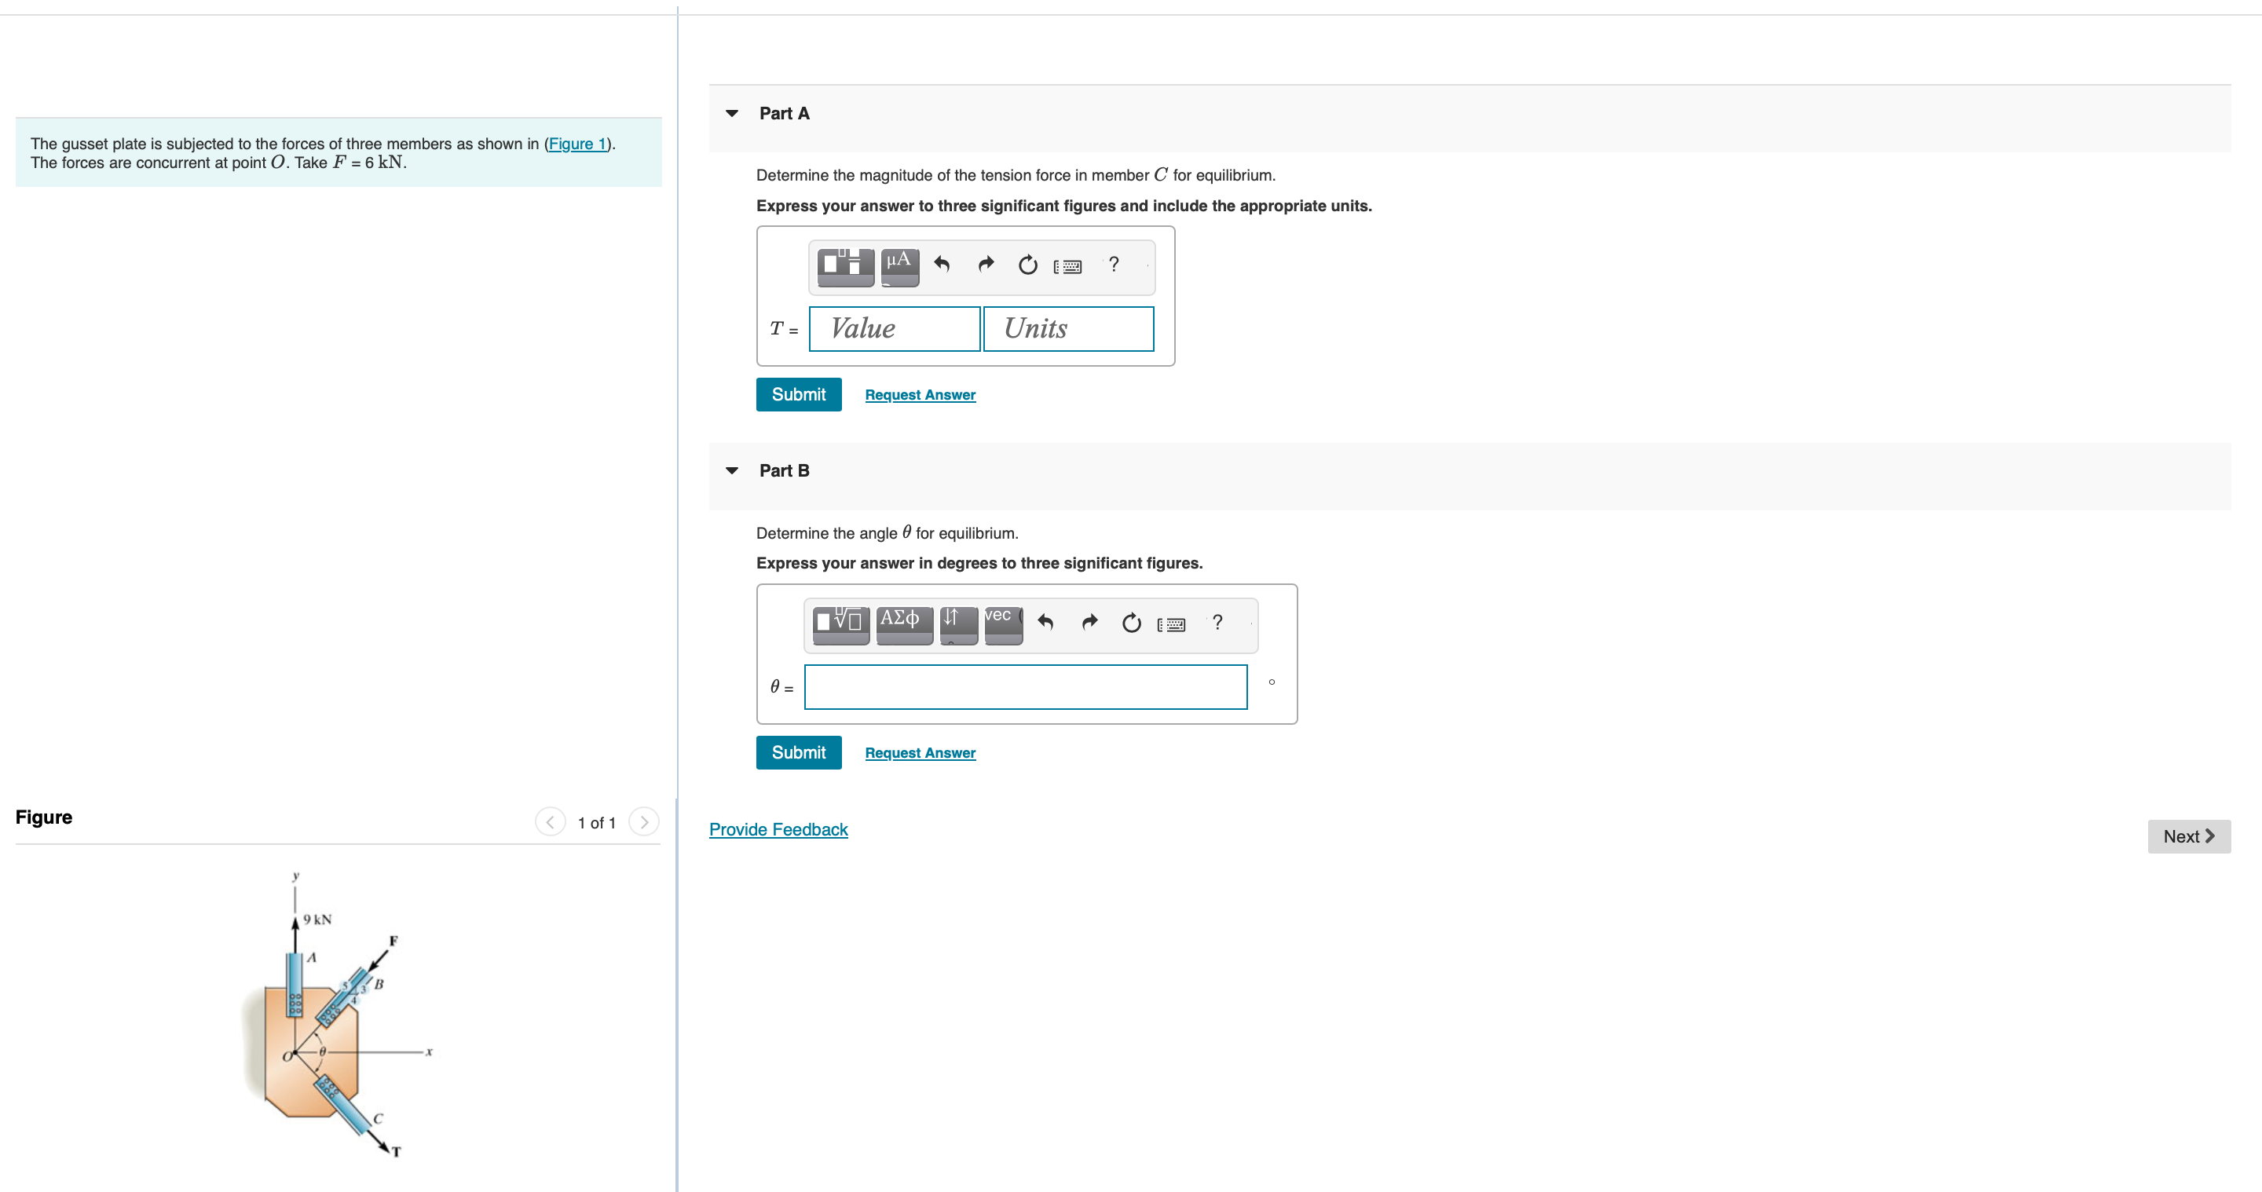The image size is (2262, 1192).
Task: Click the help question mark in Part A
Action: [1114, 264]
